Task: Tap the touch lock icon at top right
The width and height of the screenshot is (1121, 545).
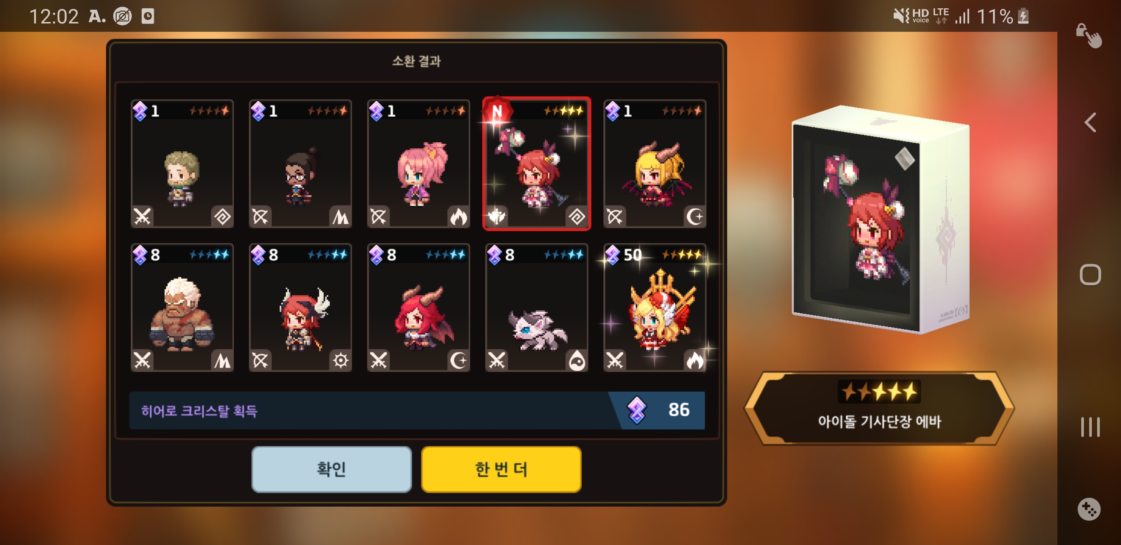Action: tap(1089, 36)
